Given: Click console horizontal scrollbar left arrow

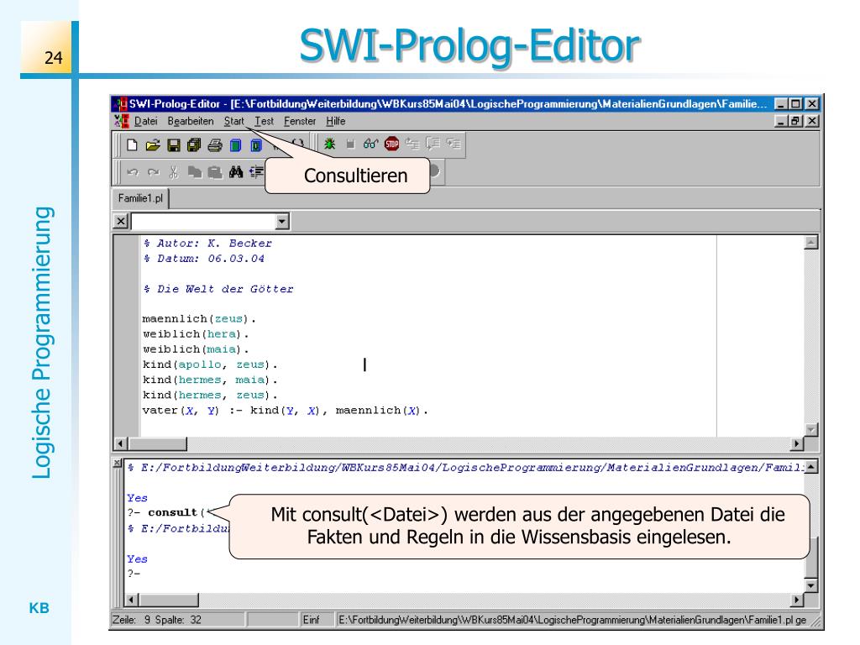Looking at the screenshot, I should 131,600.
